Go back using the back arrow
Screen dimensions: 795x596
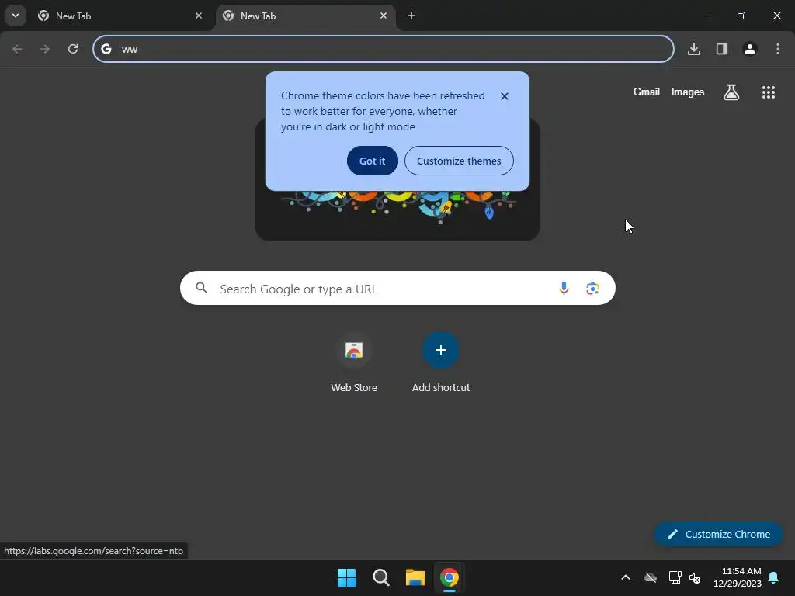17,49
